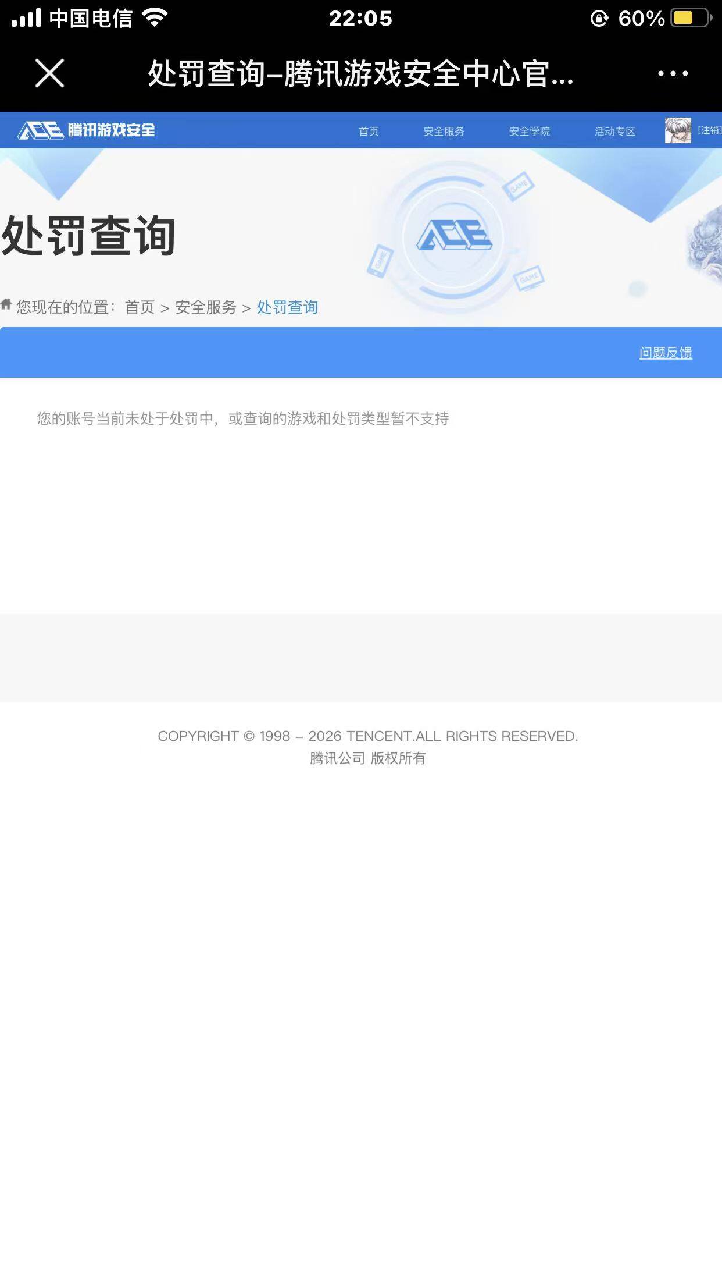Screen dimensions: 722x1285
Task: Click the ACE emblem in banner circle
Action: [x=455, y=236]
